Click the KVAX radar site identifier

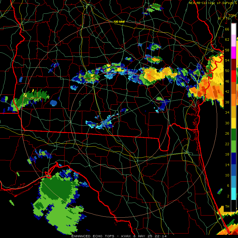(127, 236)
